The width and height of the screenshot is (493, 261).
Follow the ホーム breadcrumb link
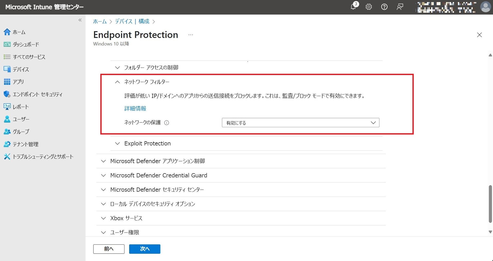[100, 21]
